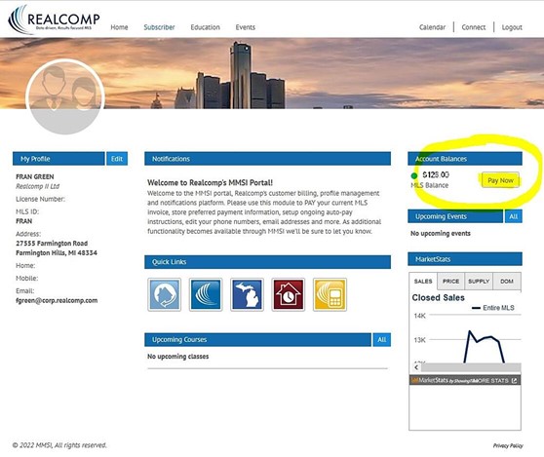Viewport: 544px width, 457px height.
Task: Click the Logout link
Action: click(512, 27)
